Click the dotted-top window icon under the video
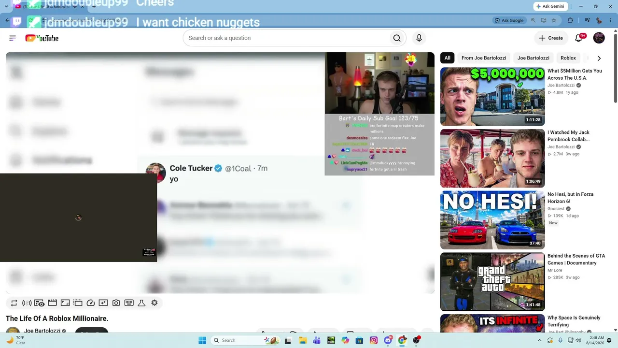 [78, 303]
